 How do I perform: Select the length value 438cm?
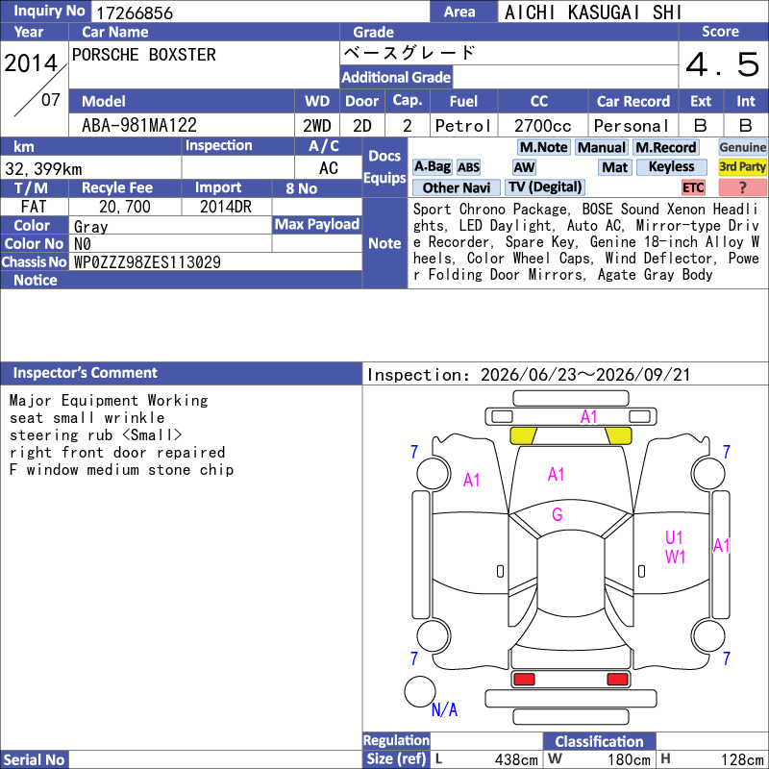[516, 759]
